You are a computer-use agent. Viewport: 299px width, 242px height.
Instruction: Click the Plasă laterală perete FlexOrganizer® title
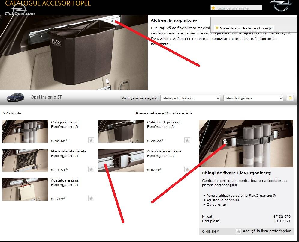[x=69, y=154]
